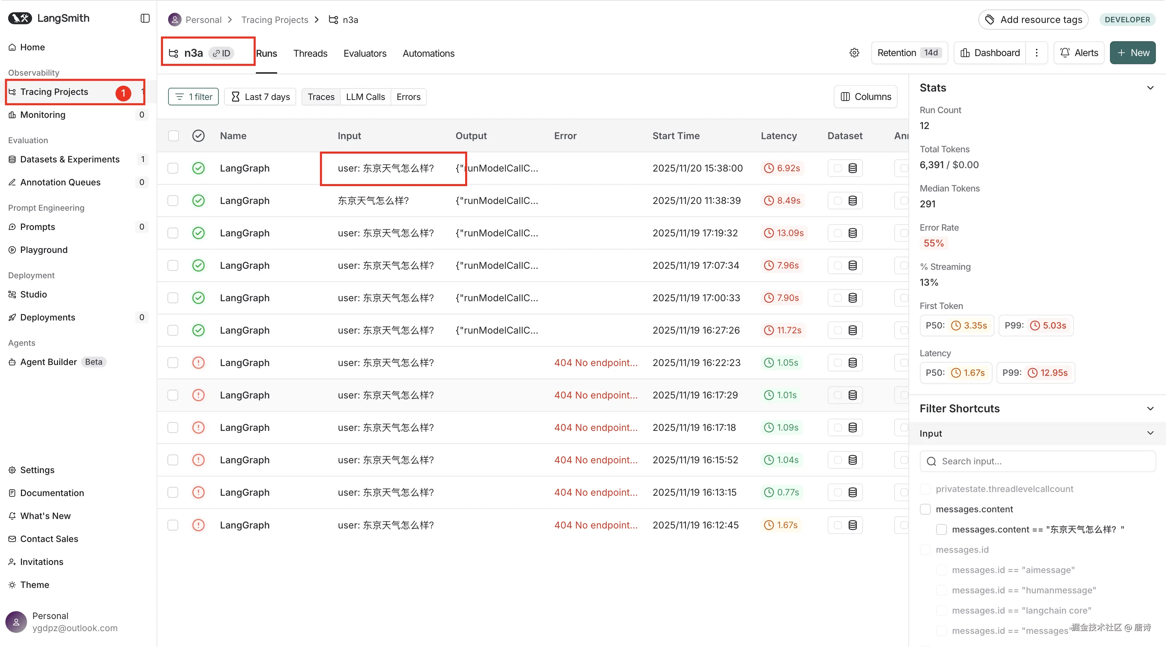Open Last 7 days time range dropdown
This screenshot has width=1166, height=647.
point(260,97)
